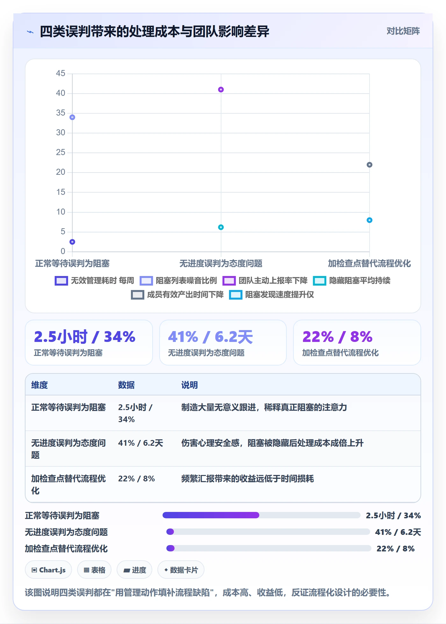Click the lightning bolt icon beside the title
The image size is (446, 624).
pyautogui.click(x=30, y=32)
